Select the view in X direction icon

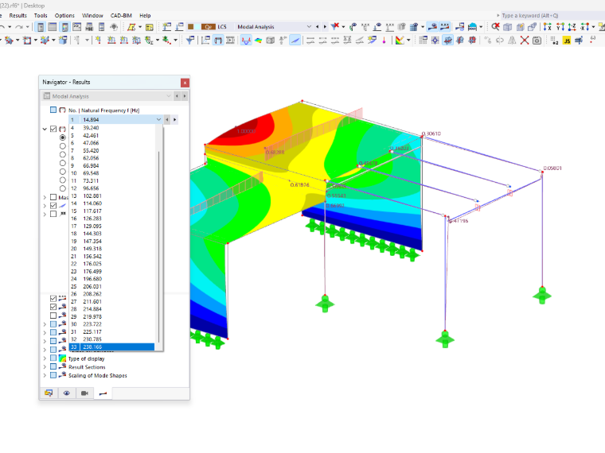click(x=548, y=27)
